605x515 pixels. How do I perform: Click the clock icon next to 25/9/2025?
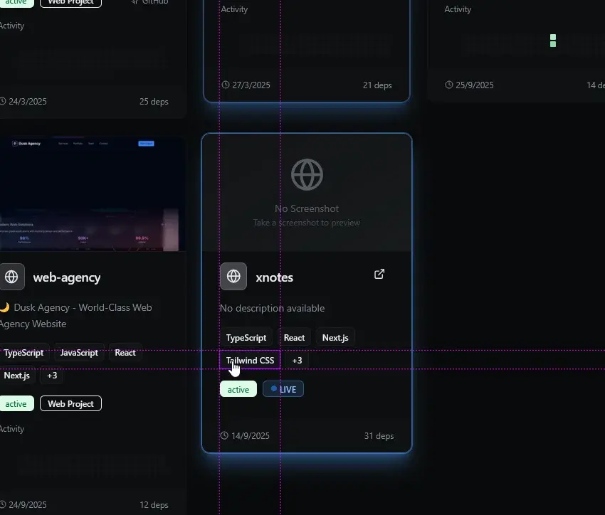pos(449,85)
